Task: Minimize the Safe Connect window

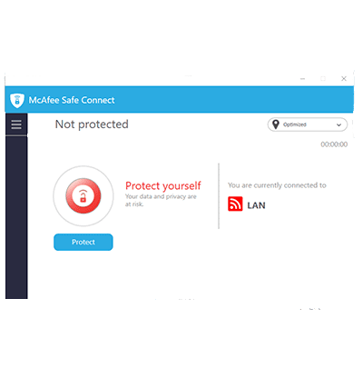Action: (x=302, y=79)
